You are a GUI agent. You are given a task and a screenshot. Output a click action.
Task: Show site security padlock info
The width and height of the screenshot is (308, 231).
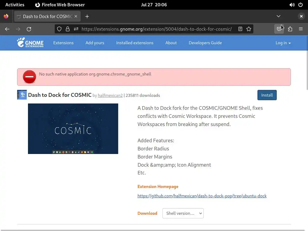point(68,29)
